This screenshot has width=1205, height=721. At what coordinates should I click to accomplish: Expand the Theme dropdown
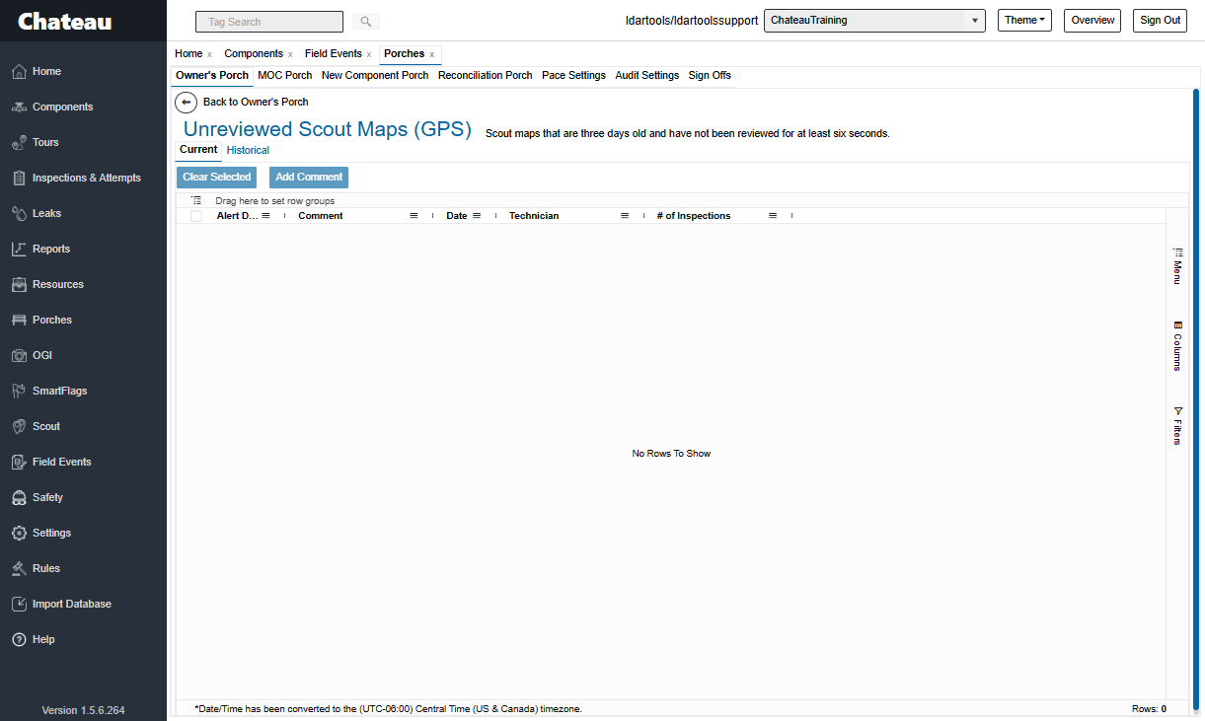click(x=1024, y=20)
